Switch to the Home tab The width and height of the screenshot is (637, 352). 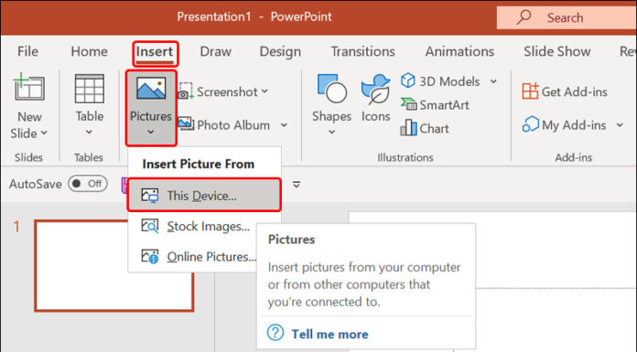[x=90, y=51]
